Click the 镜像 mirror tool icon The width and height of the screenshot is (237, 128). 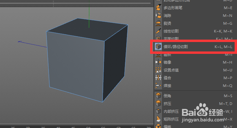click(x=158, y=62)
